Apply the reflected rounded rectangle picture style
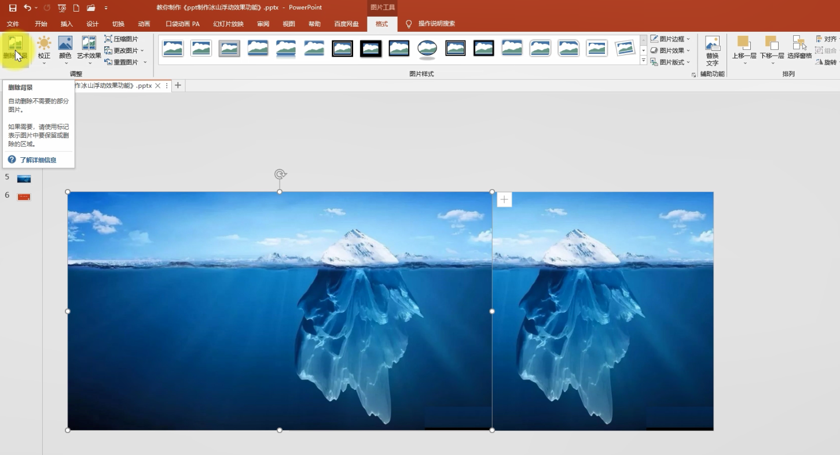 point(286,49)
